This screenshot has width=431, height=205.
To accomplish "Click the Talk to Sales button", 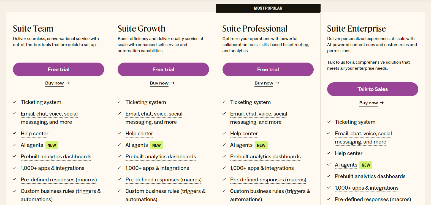I will (373, 89).
